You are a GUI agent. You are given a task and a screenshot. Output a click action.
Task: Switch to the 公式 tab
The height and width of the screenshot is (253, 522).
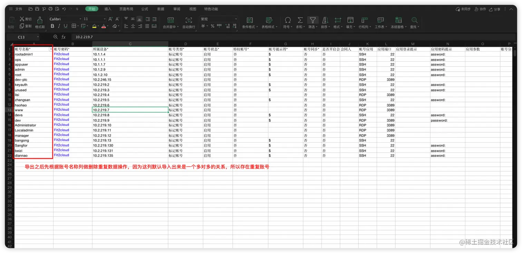(x=145, y=9)
